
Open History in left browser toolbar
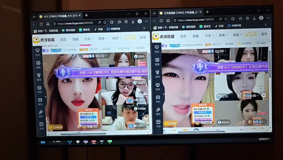click(x=126, y=22)
